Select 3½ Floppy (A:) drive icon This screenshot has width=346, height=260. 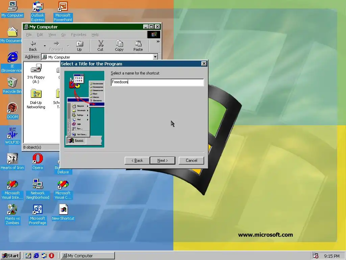36,73
